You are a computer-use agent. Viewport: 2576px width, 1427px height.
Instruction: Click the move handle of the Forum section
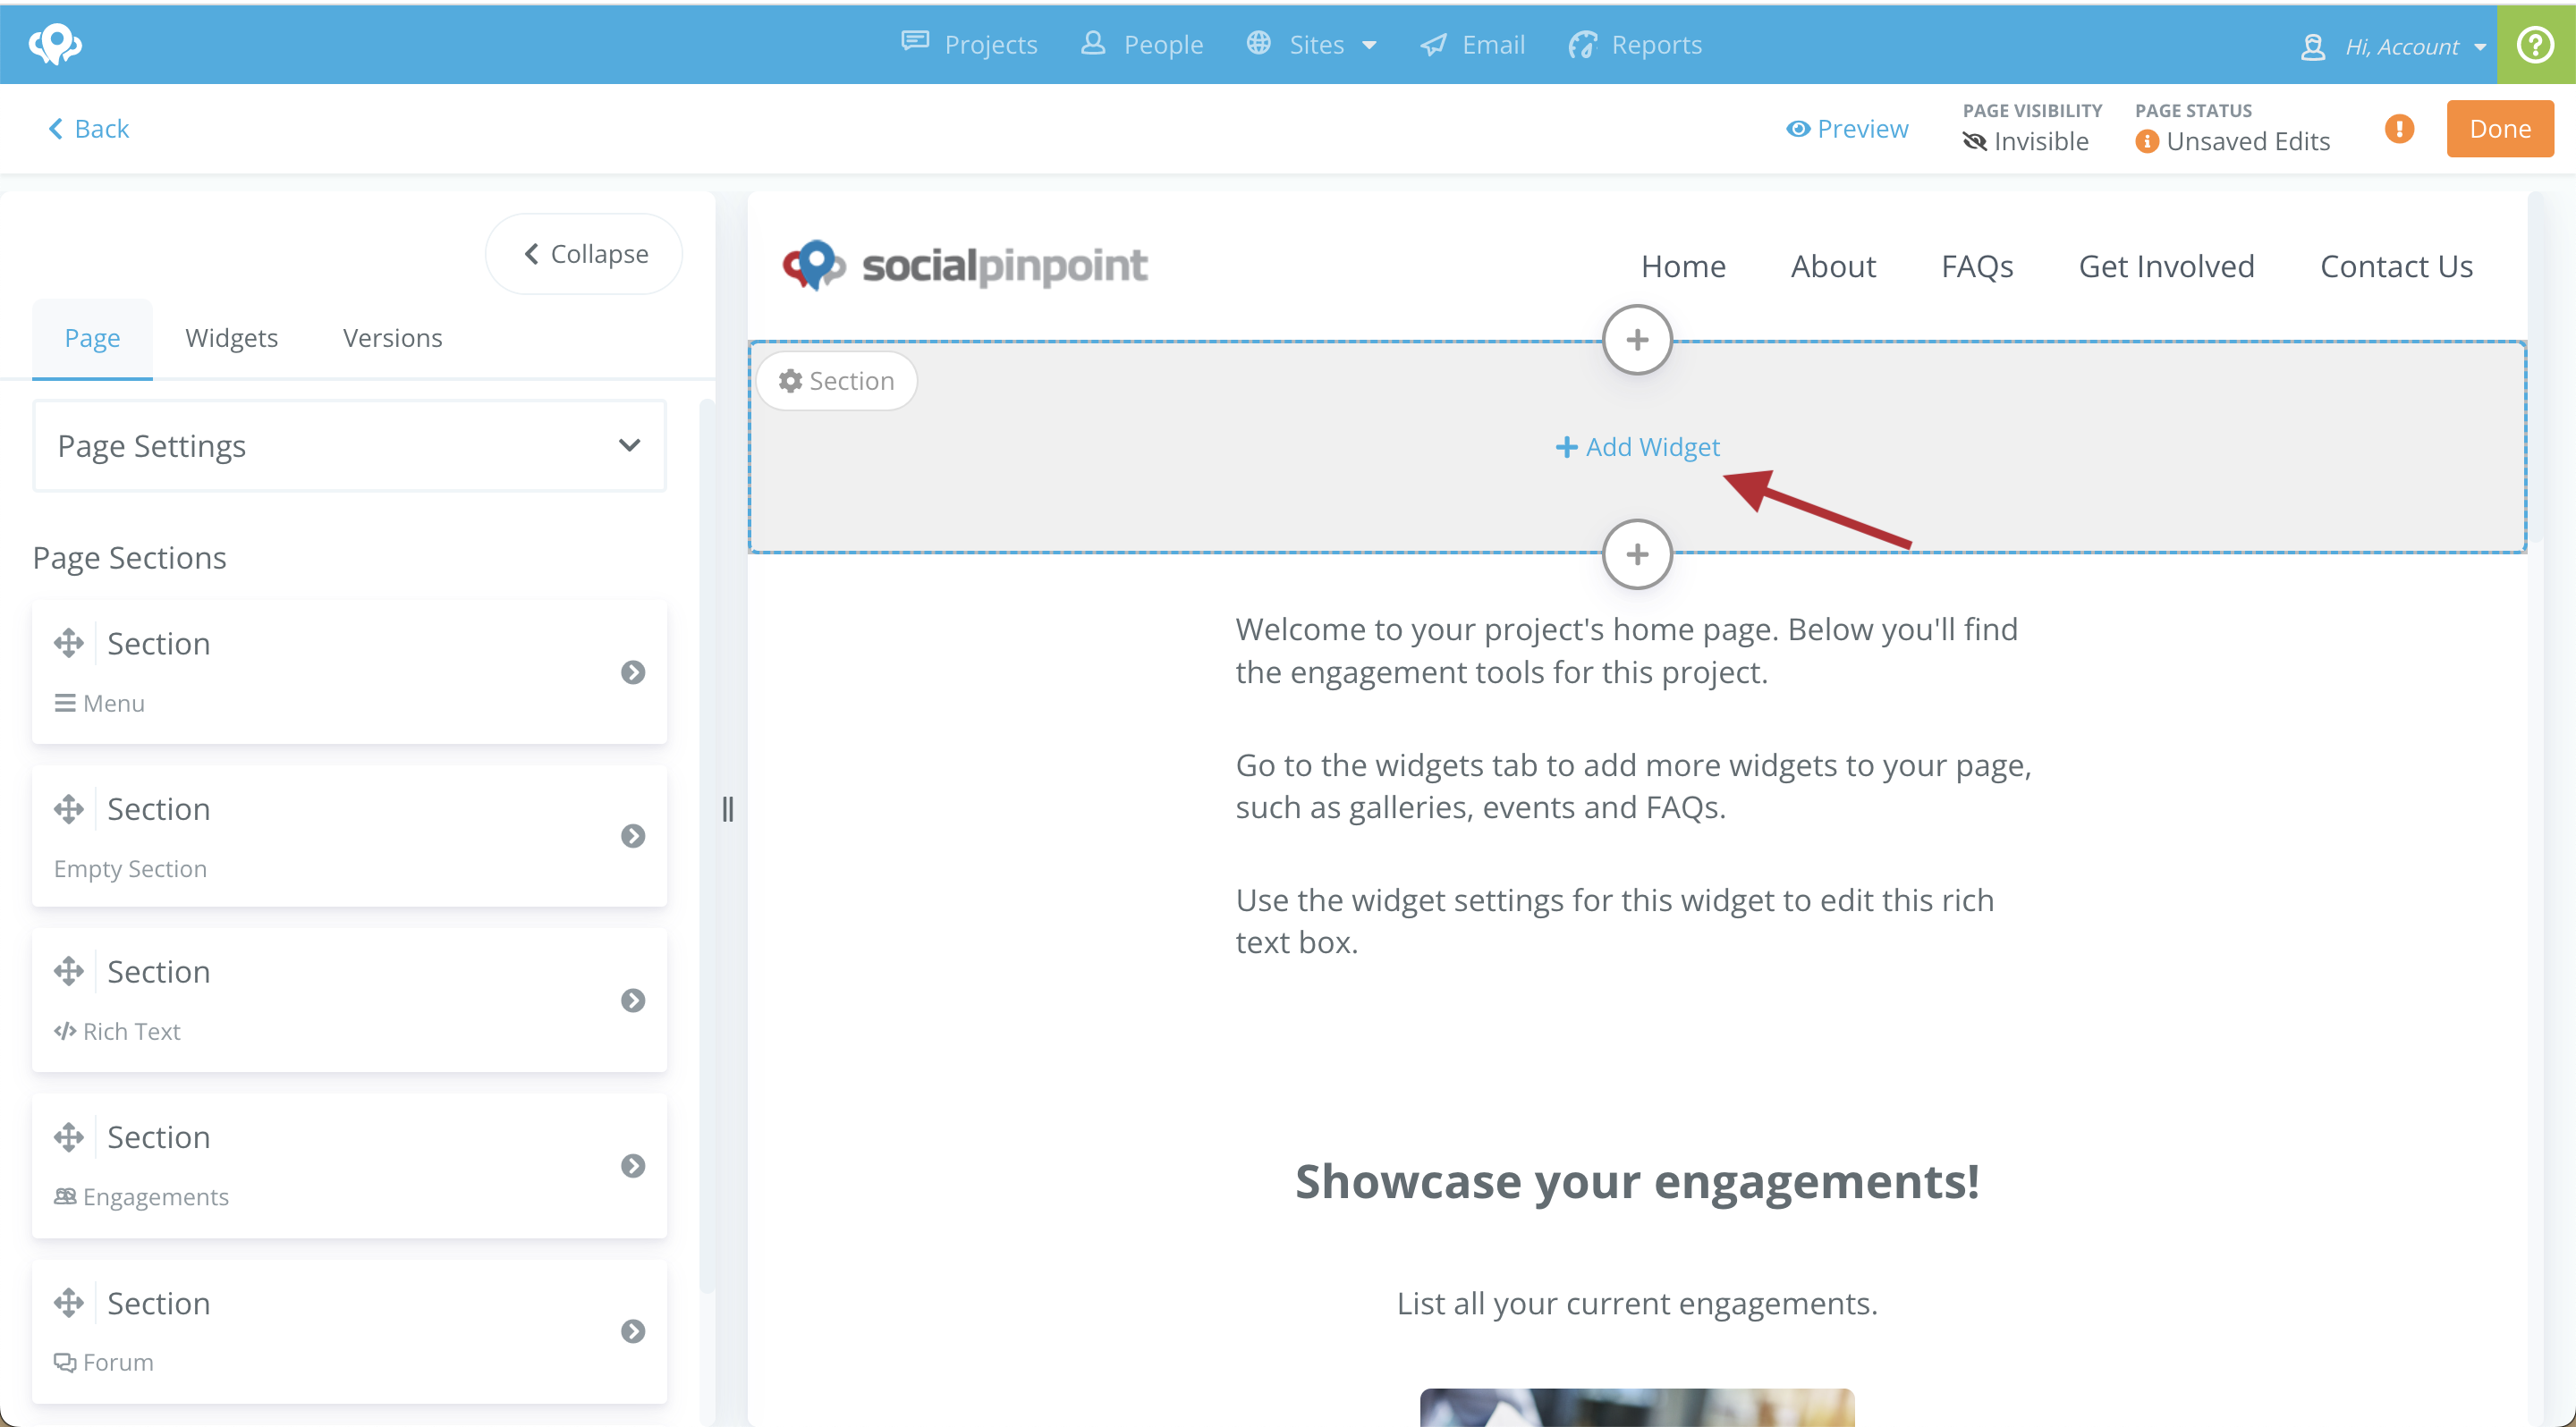[x=69, y=1302]
